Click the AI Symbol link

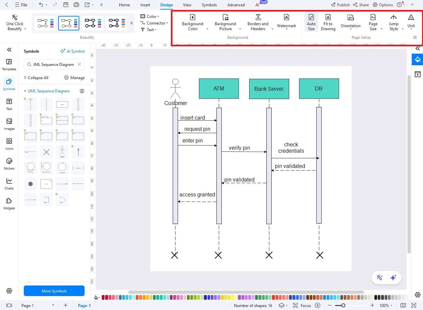pyautogui.click(x=72, y=51)
